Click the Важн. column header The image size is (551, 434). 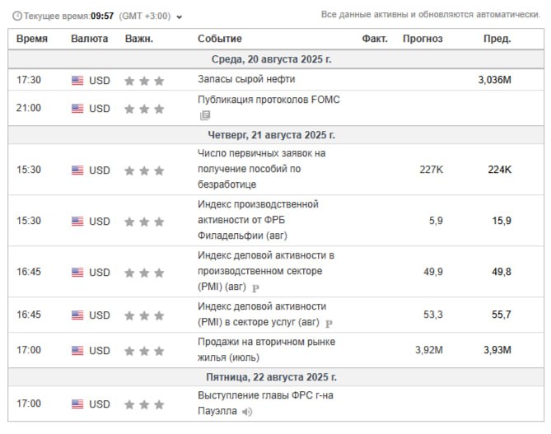tap(139, 39)
